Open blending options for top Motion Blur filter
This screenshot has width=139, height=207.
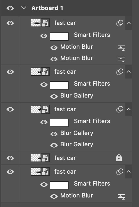(x=122, y=48)
